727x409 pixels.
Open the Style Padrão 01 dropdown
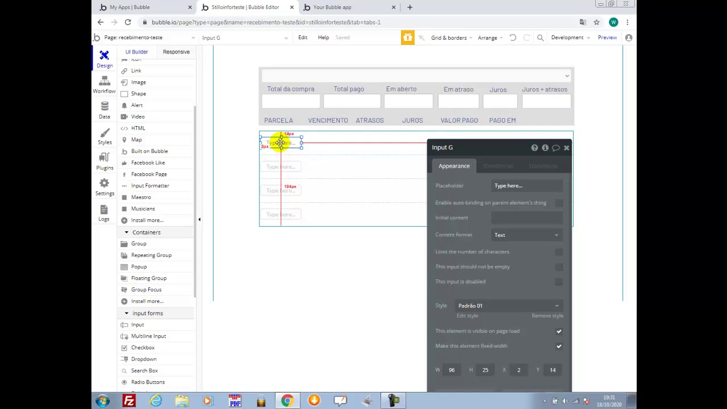click(508, 306)
